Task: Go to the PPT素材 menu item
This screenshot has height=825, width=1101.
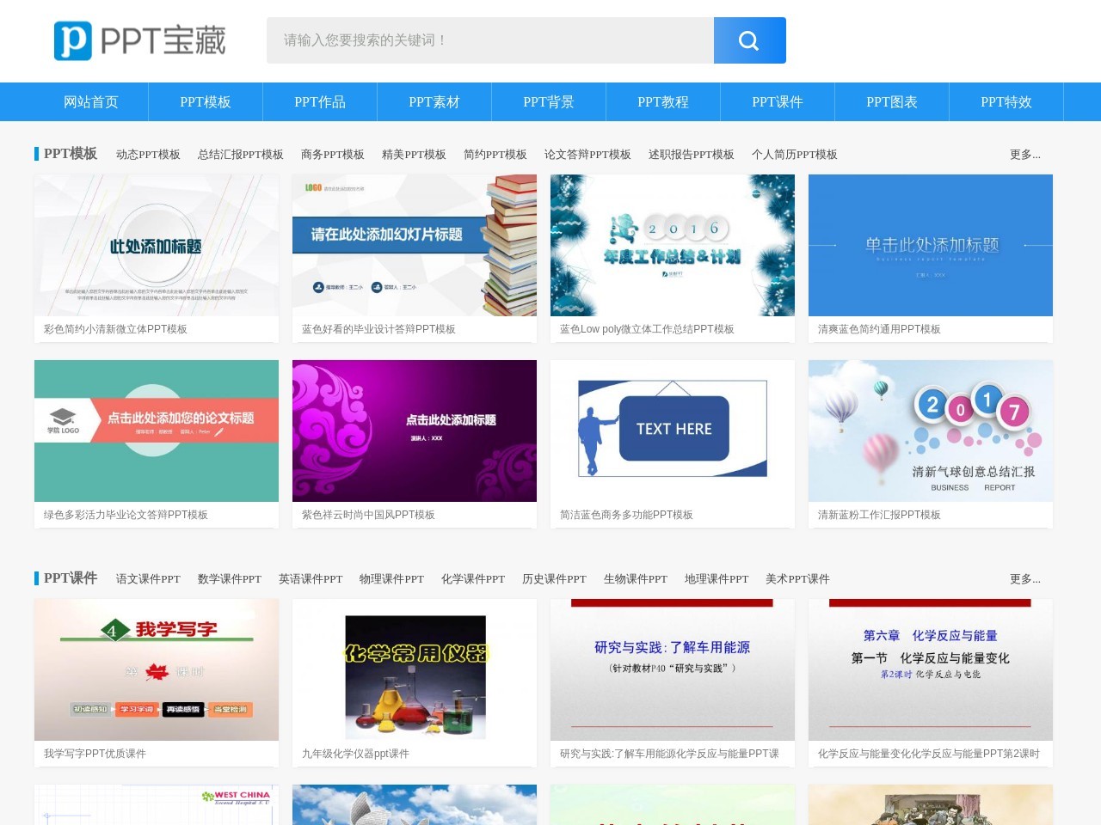Action: click(x=434, y=102)
